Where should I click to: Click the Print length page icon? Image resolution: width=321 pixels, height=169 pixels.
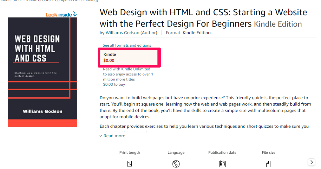click(x=130, y=164)
